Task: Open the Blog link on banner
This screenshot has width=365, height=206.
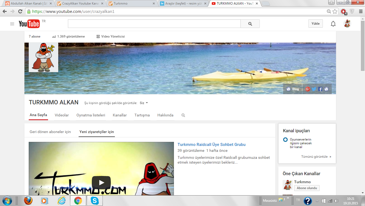Action: click(x=293, y=89)
